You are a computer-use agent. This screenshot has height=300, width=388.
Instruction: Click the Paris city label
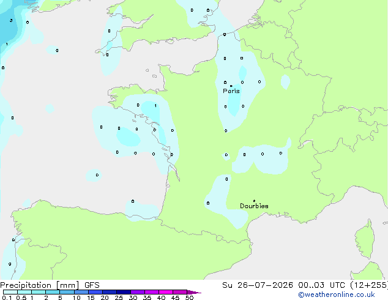tap(231, 91)
